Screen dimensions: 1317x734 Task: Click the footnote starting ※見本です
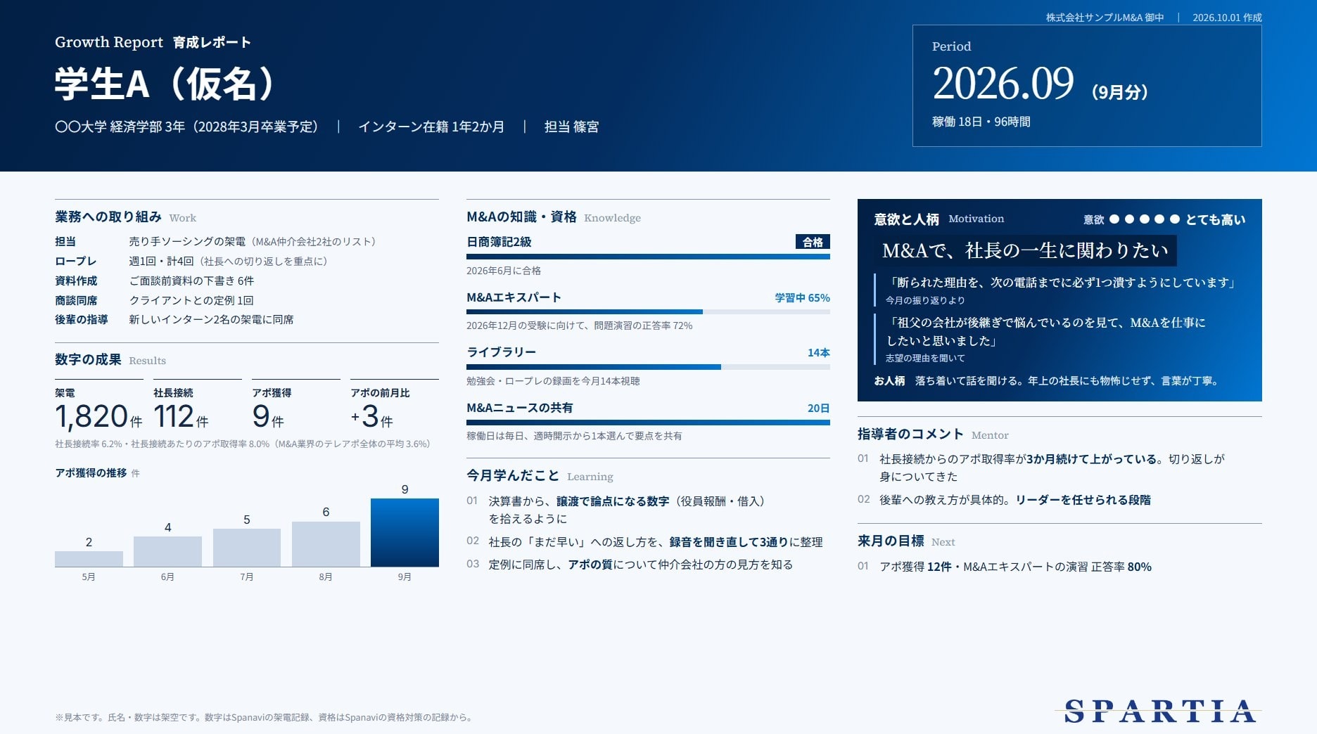[x=265, y=717]
